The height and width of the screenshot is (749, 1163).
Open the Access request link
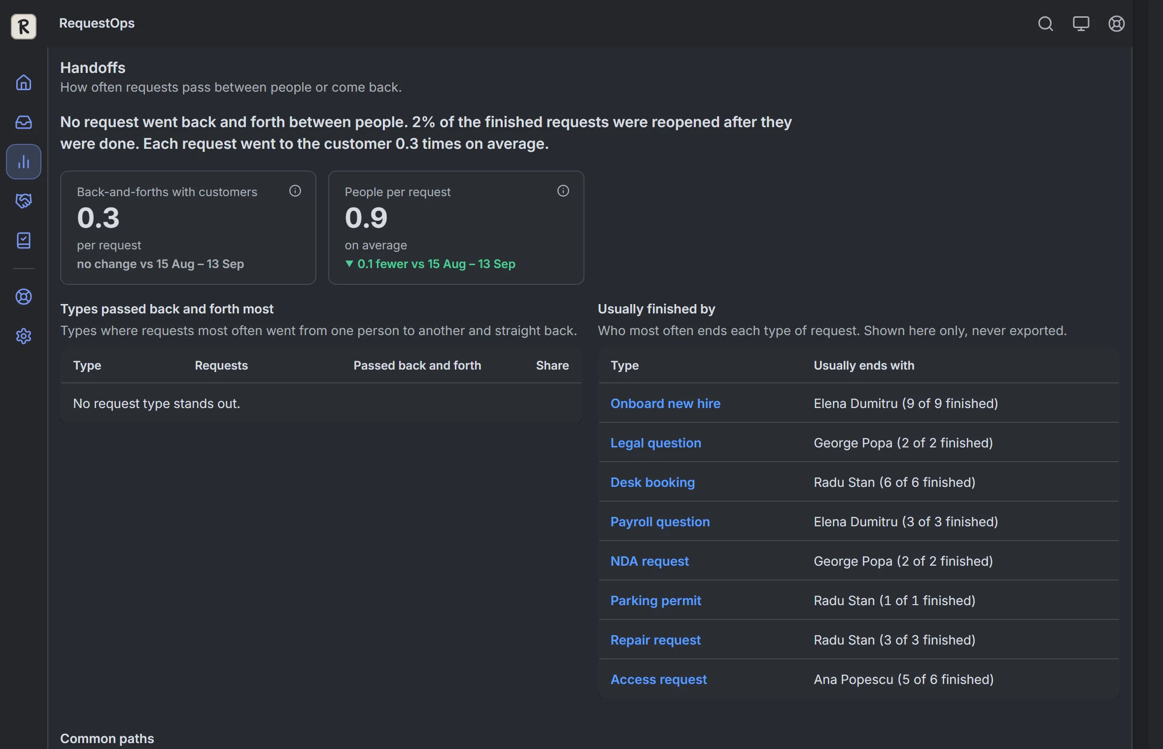[x=658, y=680]
